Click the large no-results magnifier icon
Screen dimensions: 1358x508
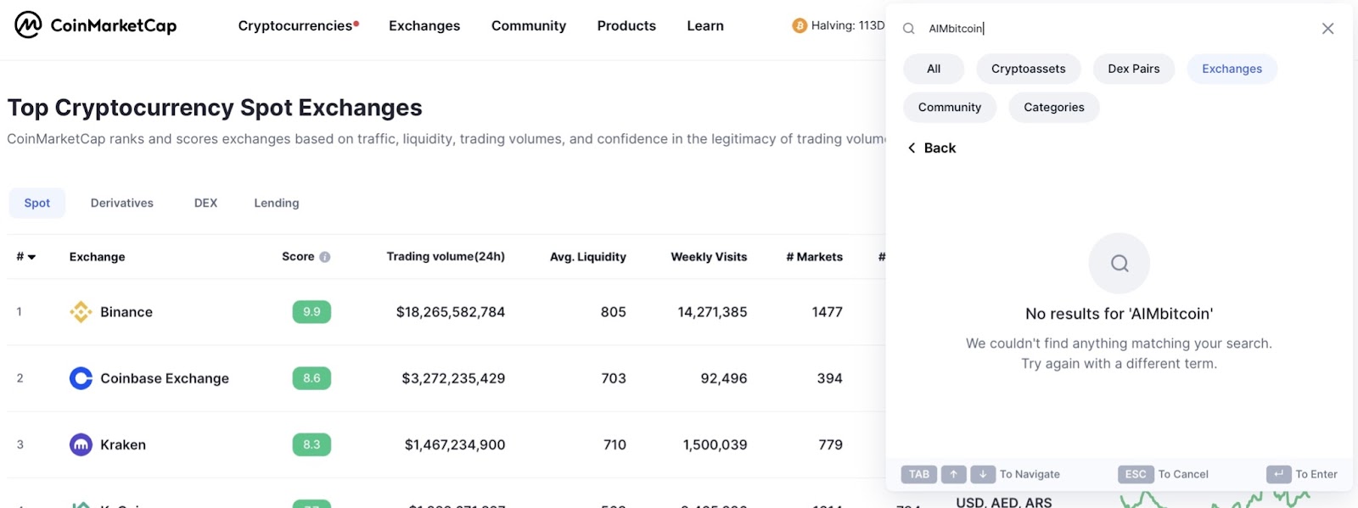point(1120,264)
